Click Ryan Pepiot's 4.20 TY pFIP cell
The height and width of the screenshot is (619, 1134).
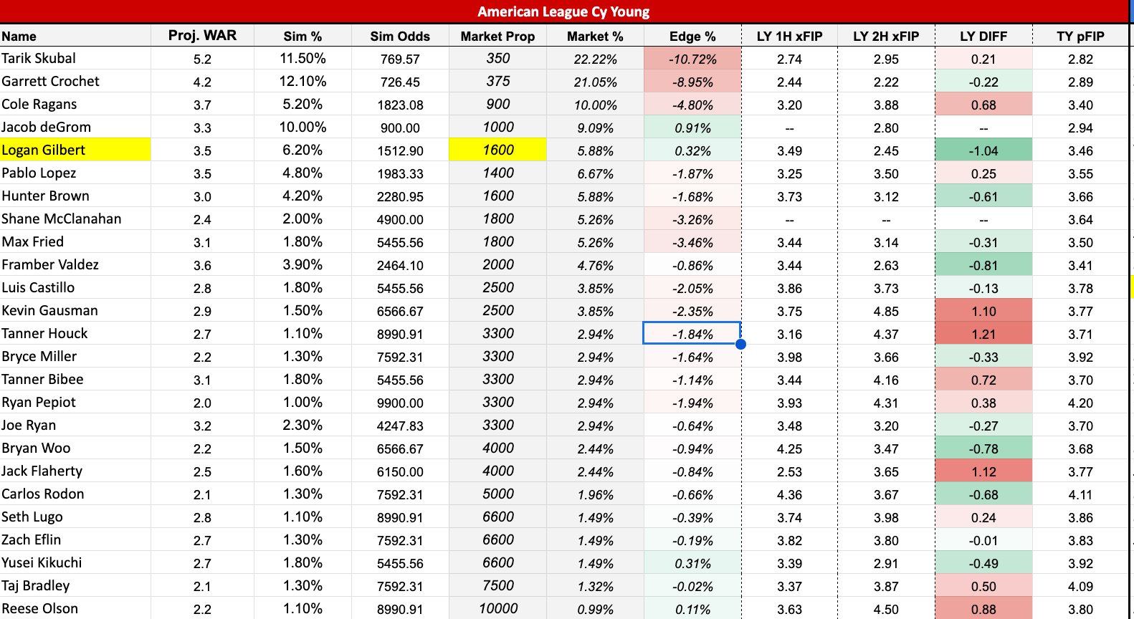pyautogui.click(x=1080, y=402)
